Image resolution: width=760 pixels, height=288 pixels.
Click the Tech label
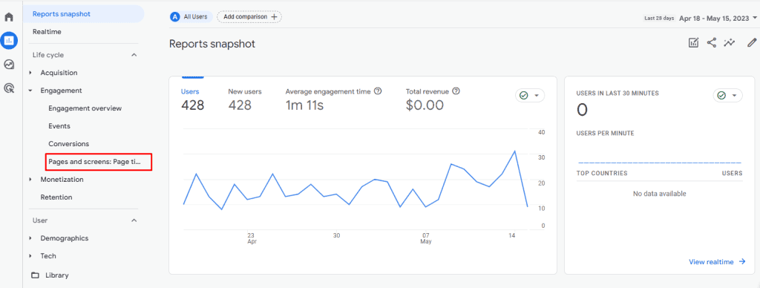48,256
